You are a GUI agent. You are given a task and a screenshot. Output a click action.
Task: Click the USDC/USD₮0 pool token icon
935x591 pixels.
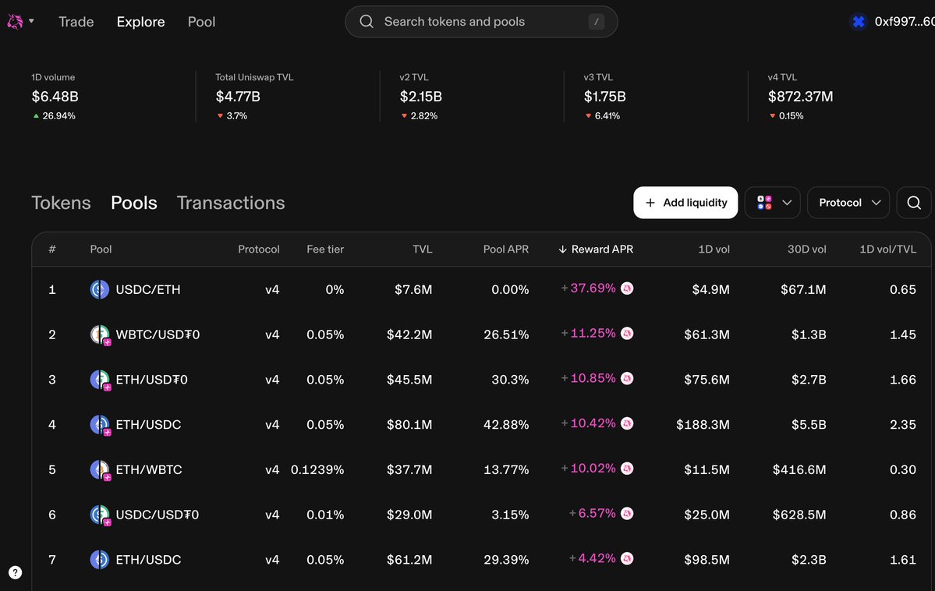(x=100, y=515)
